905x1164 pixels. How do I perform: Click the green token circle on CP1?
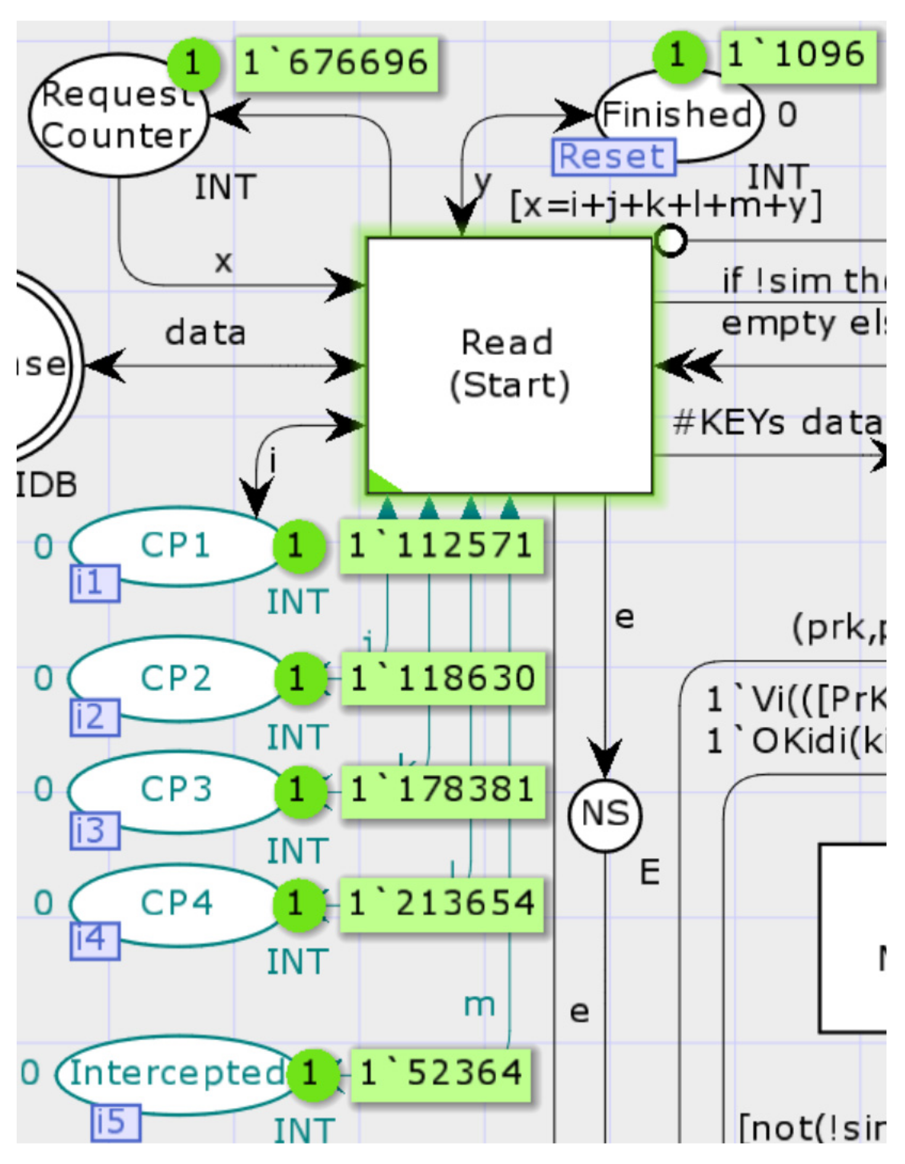click(298, 546)
